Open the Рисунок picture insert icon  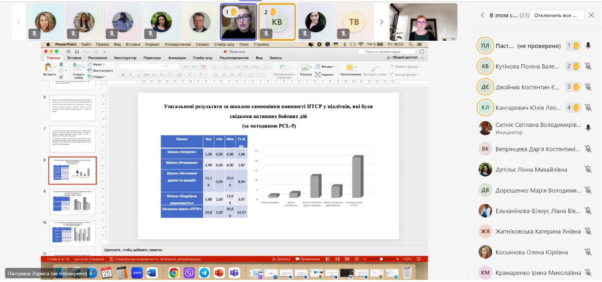[306, 67]
